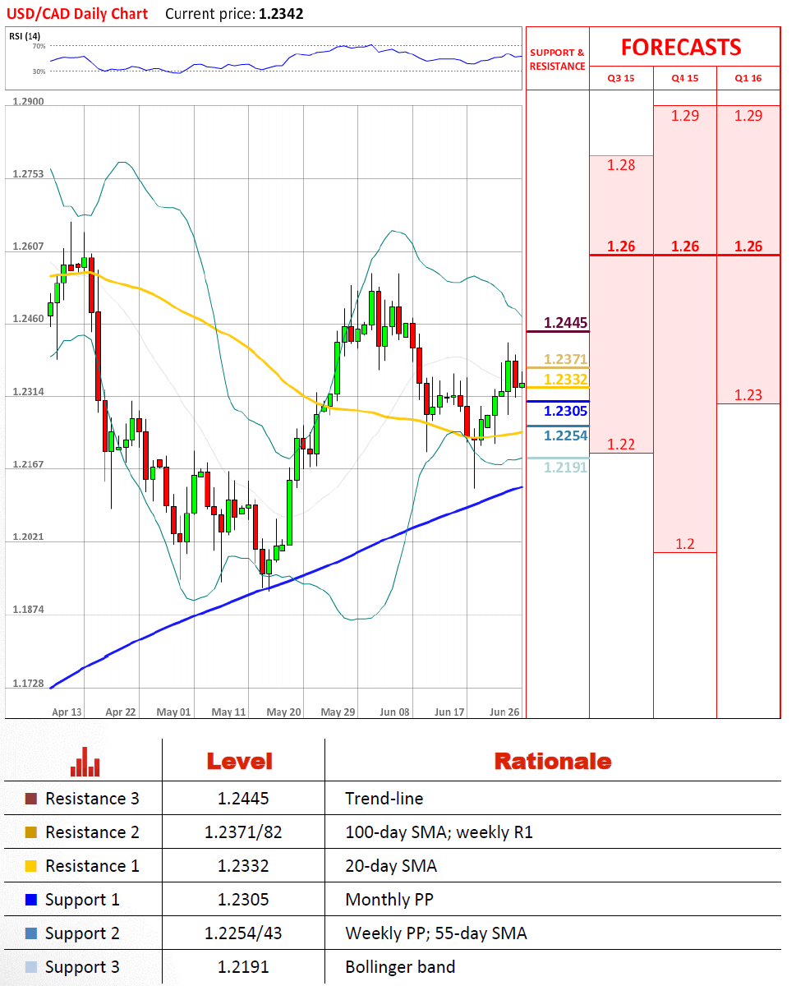Click the red bar-chart icon in table header
The width and height of the screenshot is (796, 986).
point(85,762)
